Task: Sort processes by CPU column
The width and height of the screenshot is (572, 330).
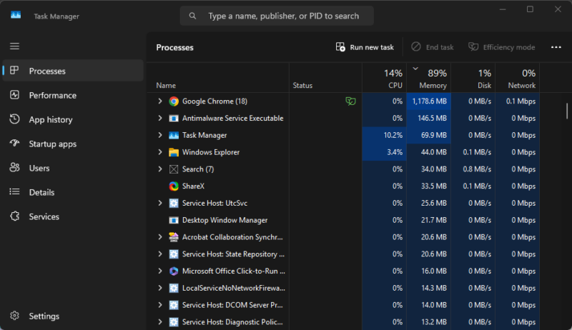Action: click(x=384, y=78)
